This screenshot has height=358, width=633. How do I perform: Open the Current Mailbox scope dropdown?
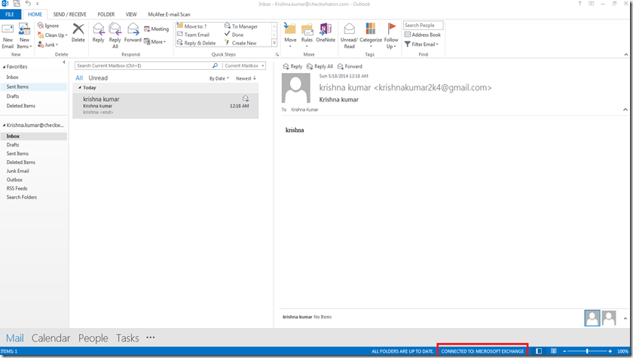click(x=244, y=65)
